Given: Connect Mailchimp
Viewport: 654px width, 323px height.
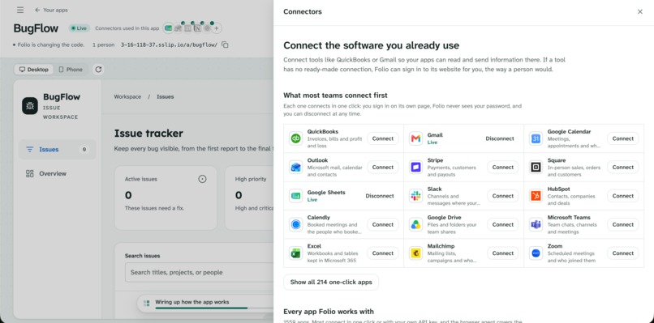Looking at the screenshot, I should [x=503, y=253].
